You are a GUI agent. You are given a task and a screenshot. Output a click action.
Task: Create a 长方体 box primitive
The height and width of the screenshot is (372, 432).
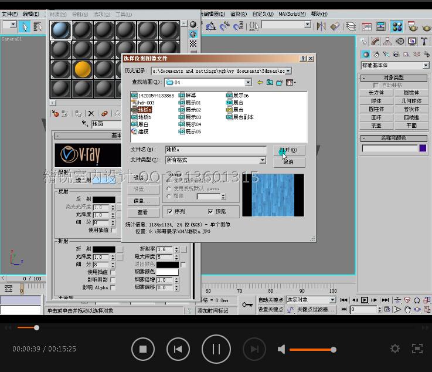(x=376, y=92)
